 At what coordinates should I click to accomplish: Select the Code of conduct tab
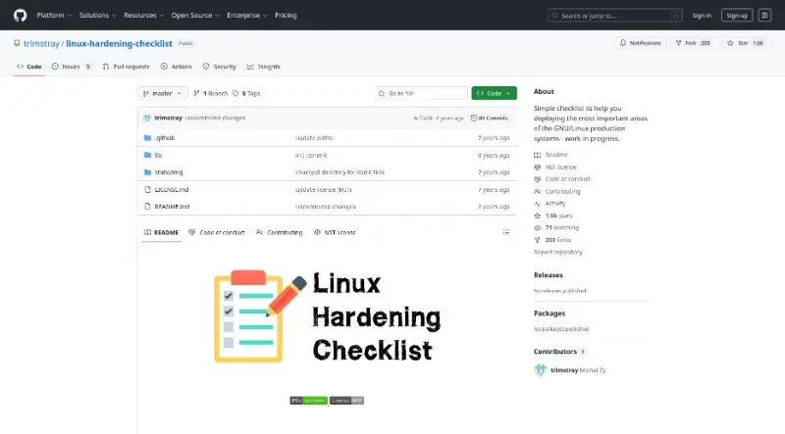click(217, 232)
